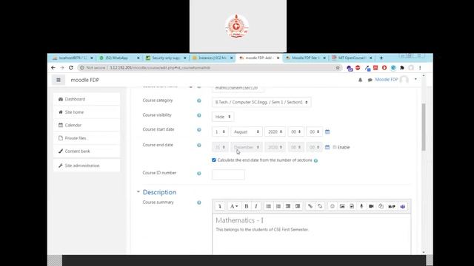Expand editor toolbar with toggle icon
Image resolution: width=474 pixels, height=266 pixels.
220,206
